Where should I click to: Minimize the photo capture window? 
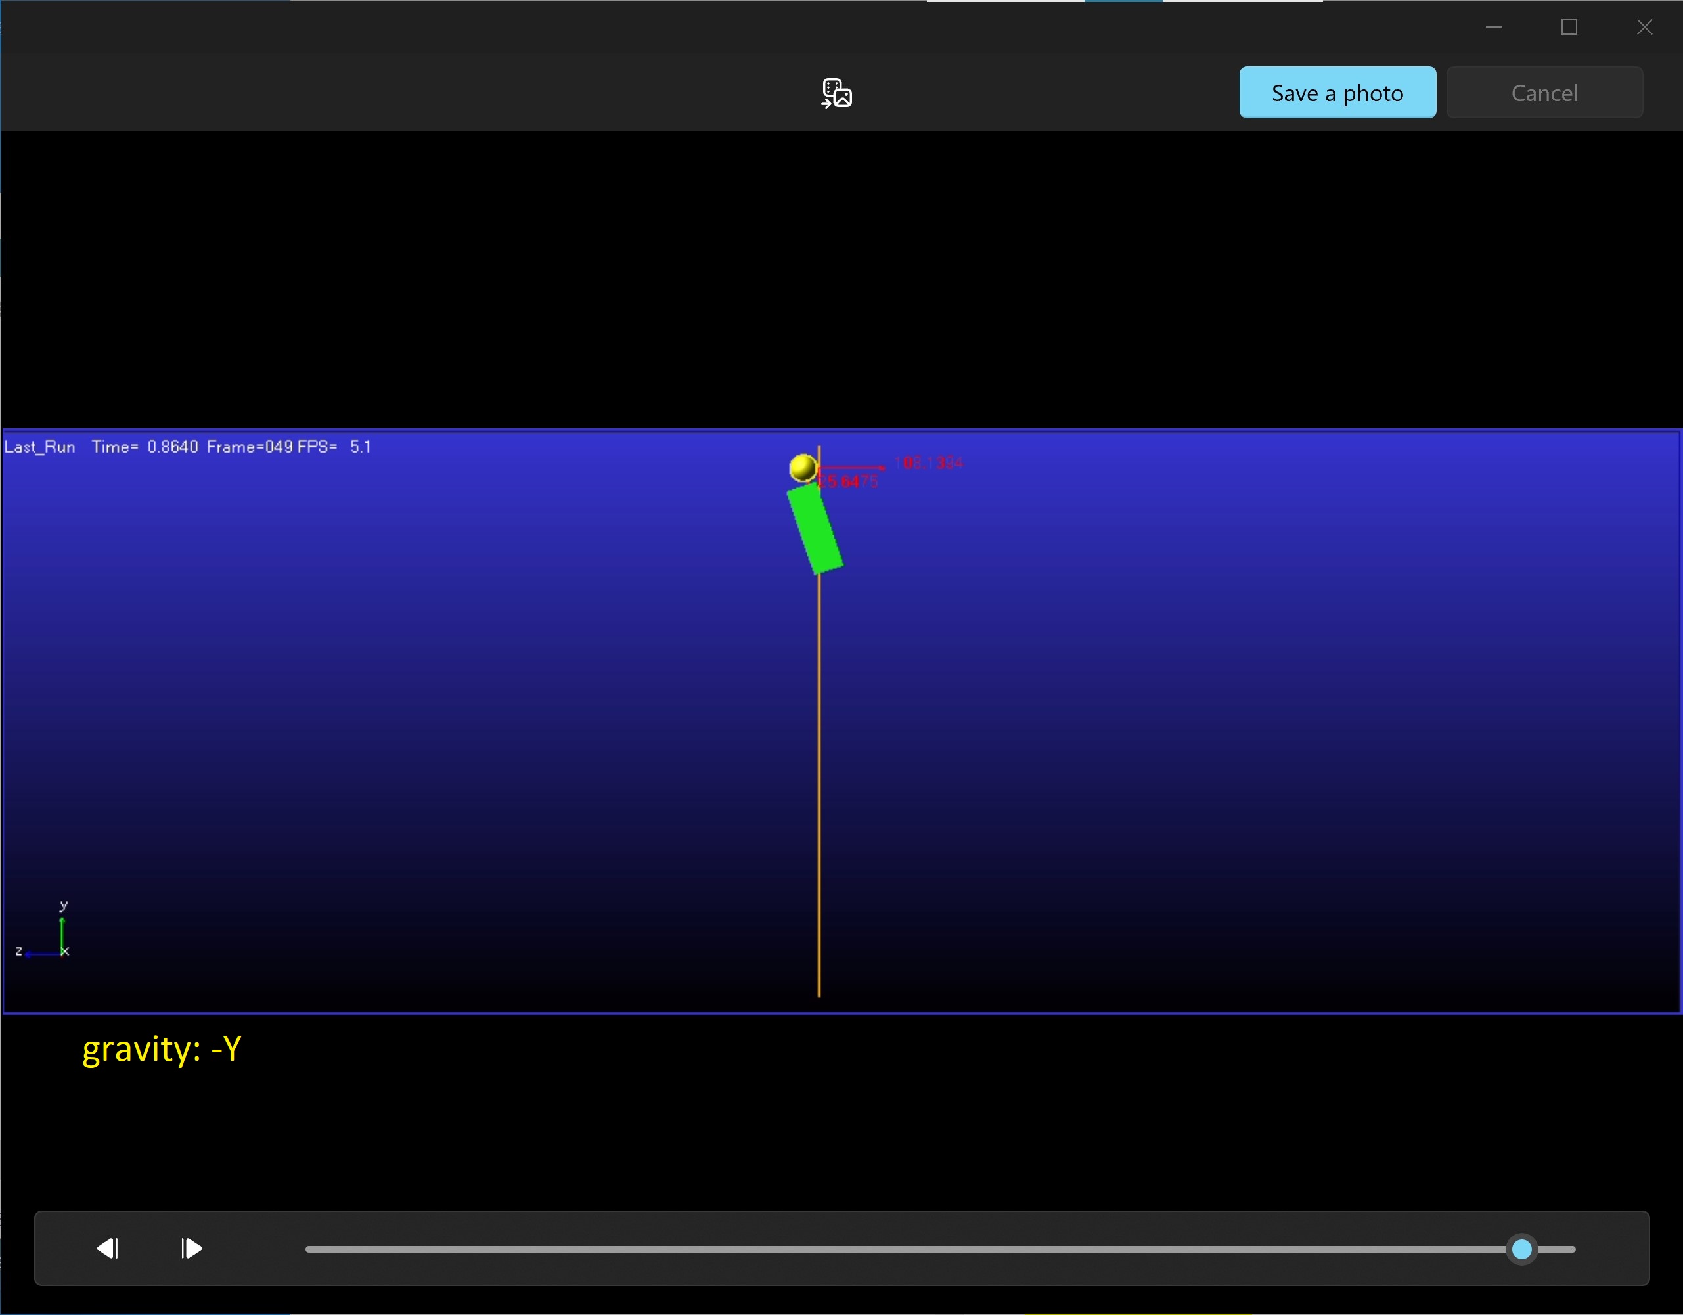point(1493,27)
